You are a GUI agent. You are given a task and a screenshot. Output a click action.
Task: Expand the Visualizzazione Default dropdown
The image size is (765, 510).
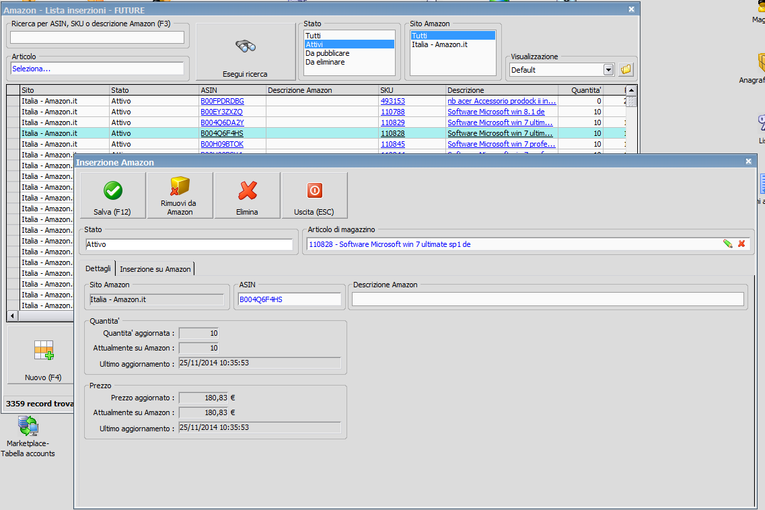coord(608,69)
